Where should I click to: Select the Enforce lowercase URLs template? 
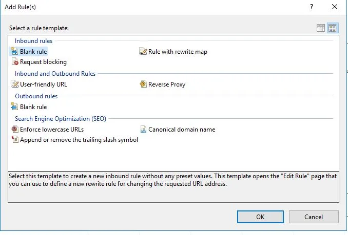point(51,130)
